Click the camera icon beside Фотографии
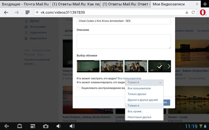Viewport: 209px width, 130px height. pos(26,27)
